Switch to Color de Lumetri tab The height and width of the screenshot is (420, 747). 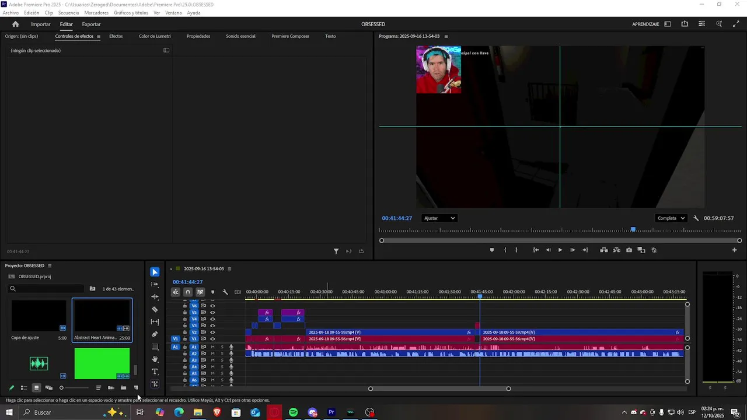coord(155,36)
